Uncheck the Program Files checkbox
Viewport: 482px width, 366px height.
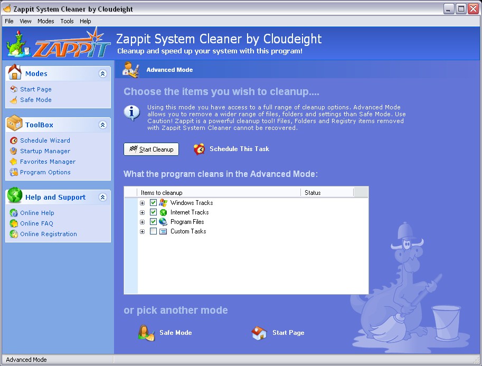(153, 222)
